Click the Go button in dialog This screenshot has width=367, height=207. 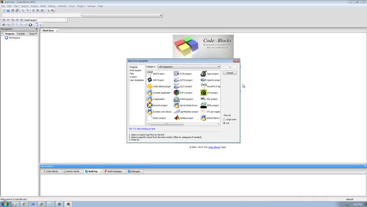(x=230, y=67)
